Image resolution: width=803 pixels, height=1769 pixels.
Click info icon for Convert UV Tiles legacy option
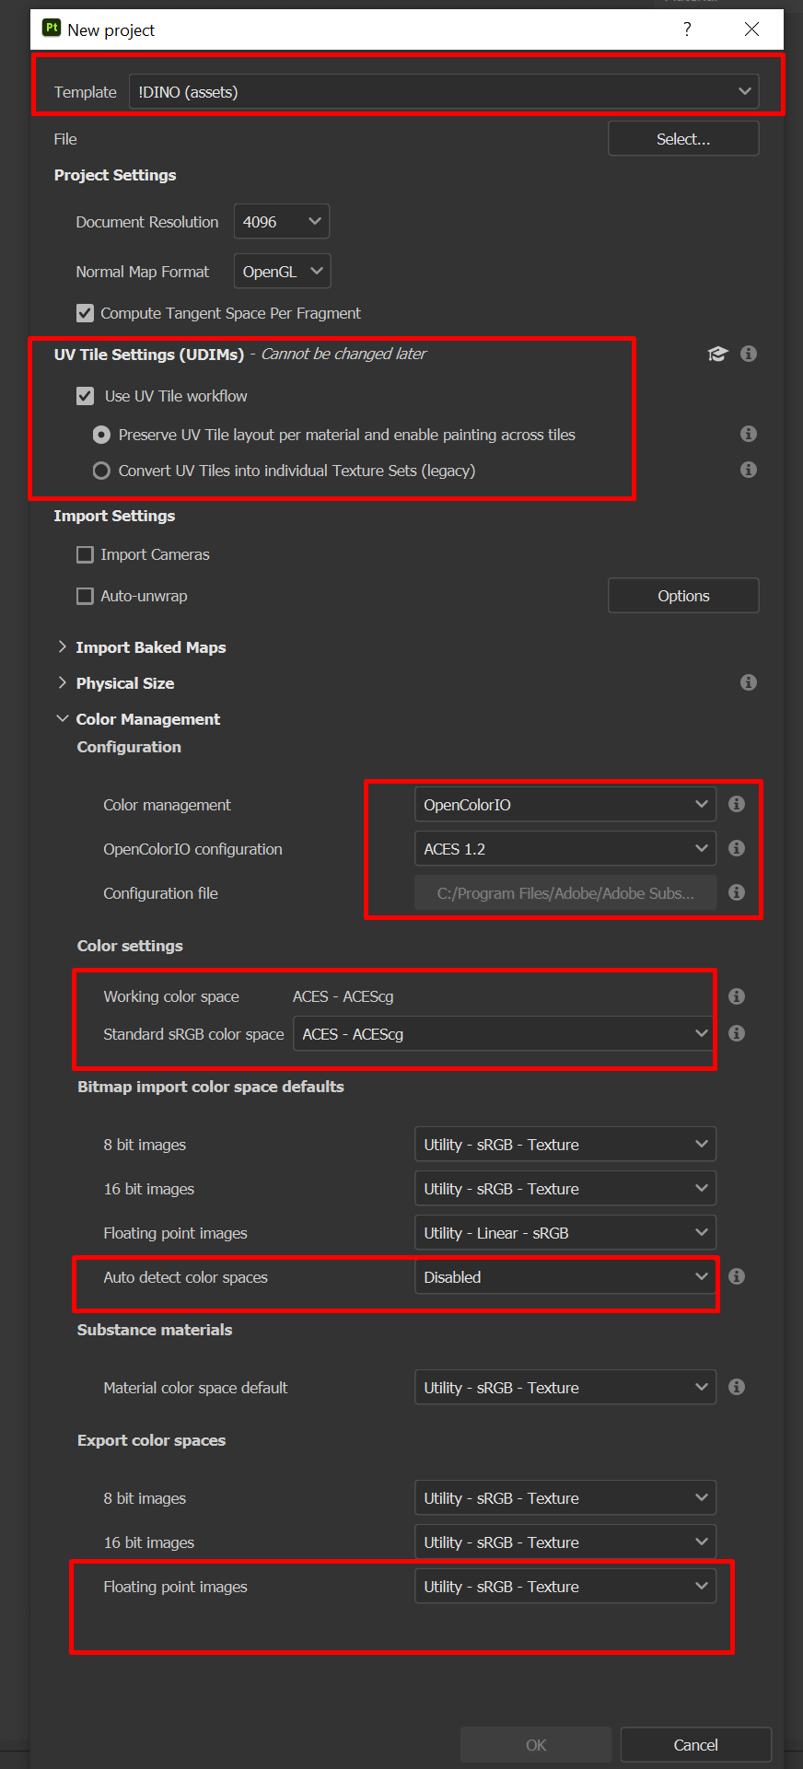click(x=749, y=470)
